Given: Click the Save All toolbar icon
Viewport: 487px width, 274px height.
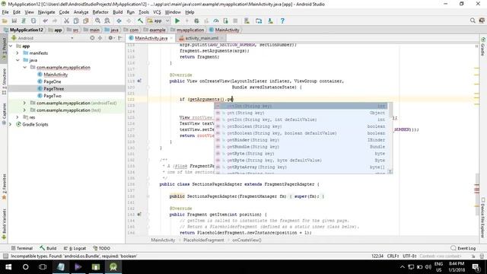Looking at the screenshot, I should [x=14, y=21].
